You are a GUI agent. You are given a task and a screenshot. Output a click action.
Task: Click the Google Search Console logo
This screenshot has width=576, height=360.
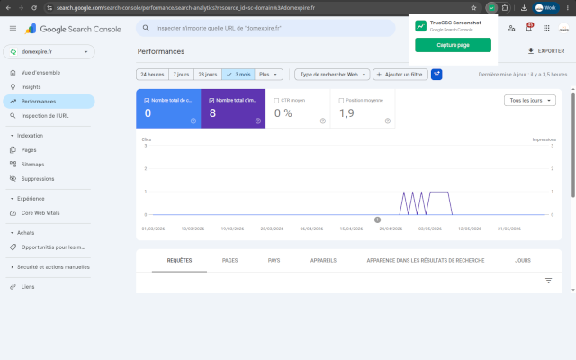point(73,29)
